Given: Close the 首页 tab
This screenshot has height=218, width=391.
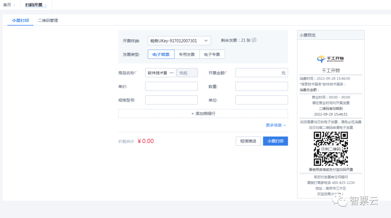Looking at the screenshot, I should point(14,5).
